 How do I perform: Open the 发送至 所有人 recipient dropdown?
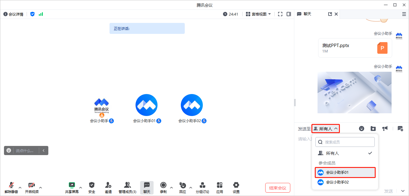pos(326,129)
